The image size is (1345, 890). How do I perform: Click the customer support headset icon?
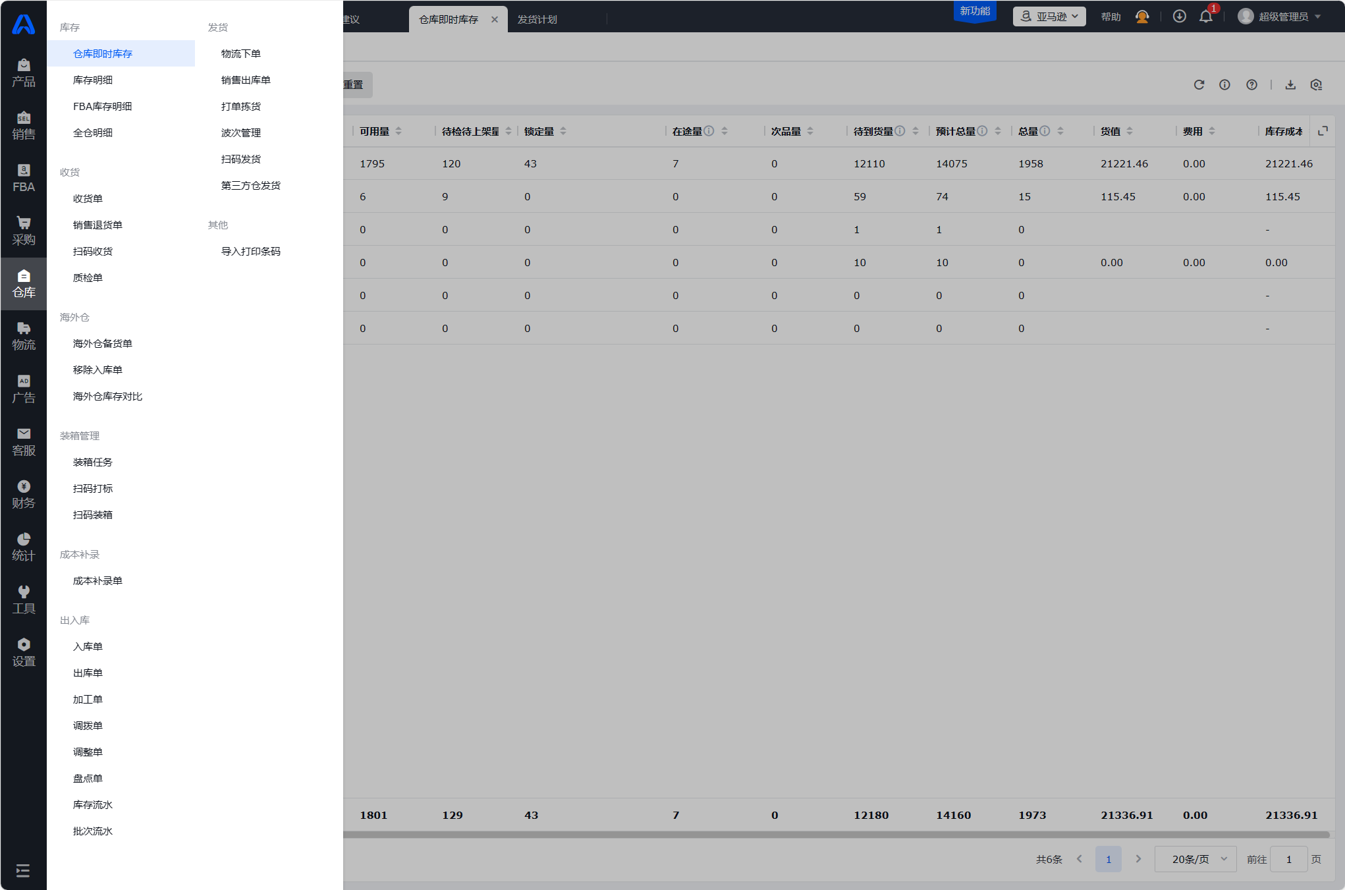[1142, 17]
